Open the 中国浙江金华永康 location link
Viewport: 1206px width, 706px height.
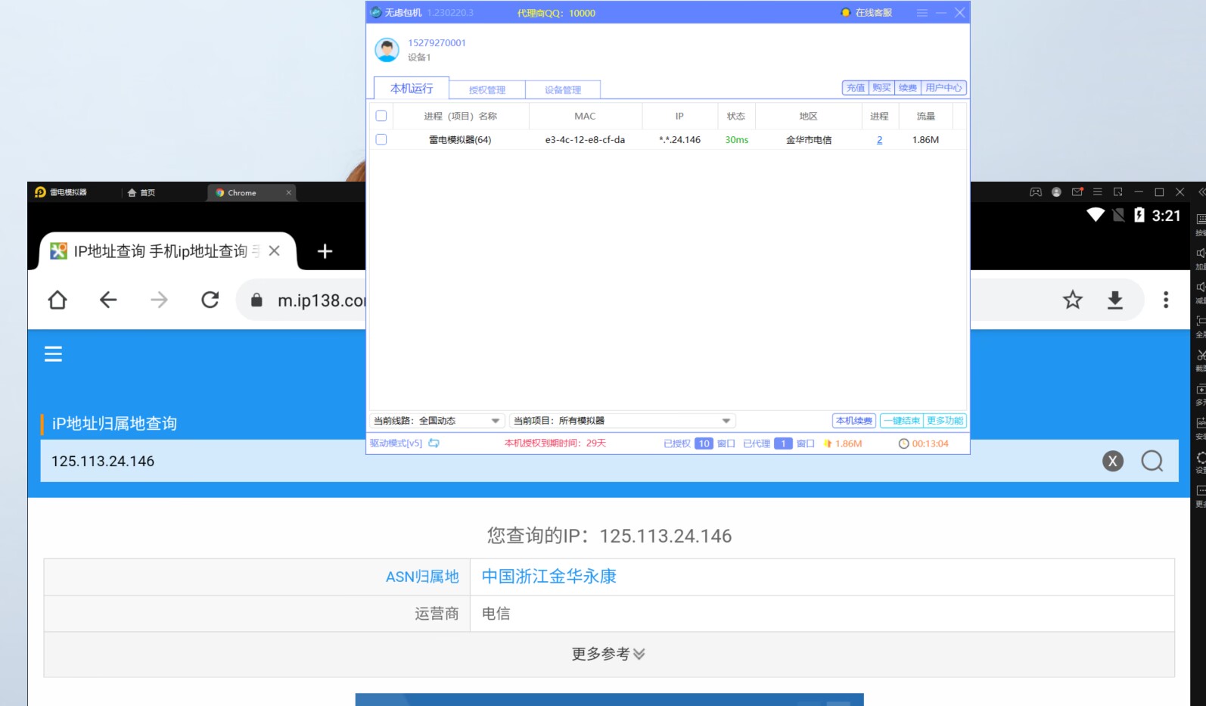click(x=549, y=577)
